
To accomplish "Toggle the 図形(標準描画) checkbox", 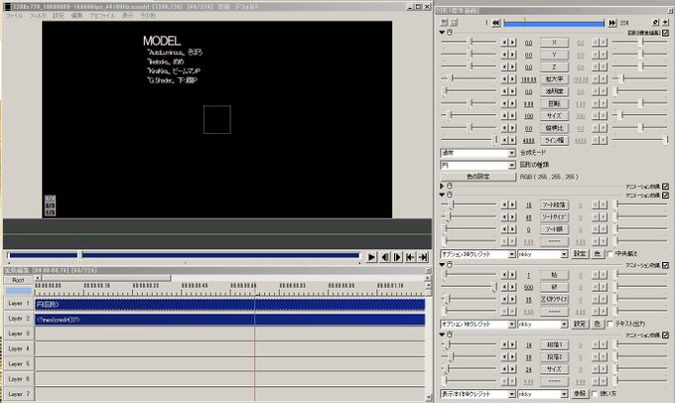I will [x=665, y=33].
